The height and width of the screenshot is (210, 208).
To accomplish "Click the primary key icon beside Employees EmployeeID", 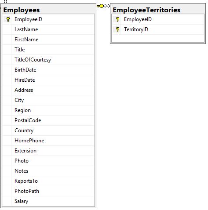I will (8, 19).
